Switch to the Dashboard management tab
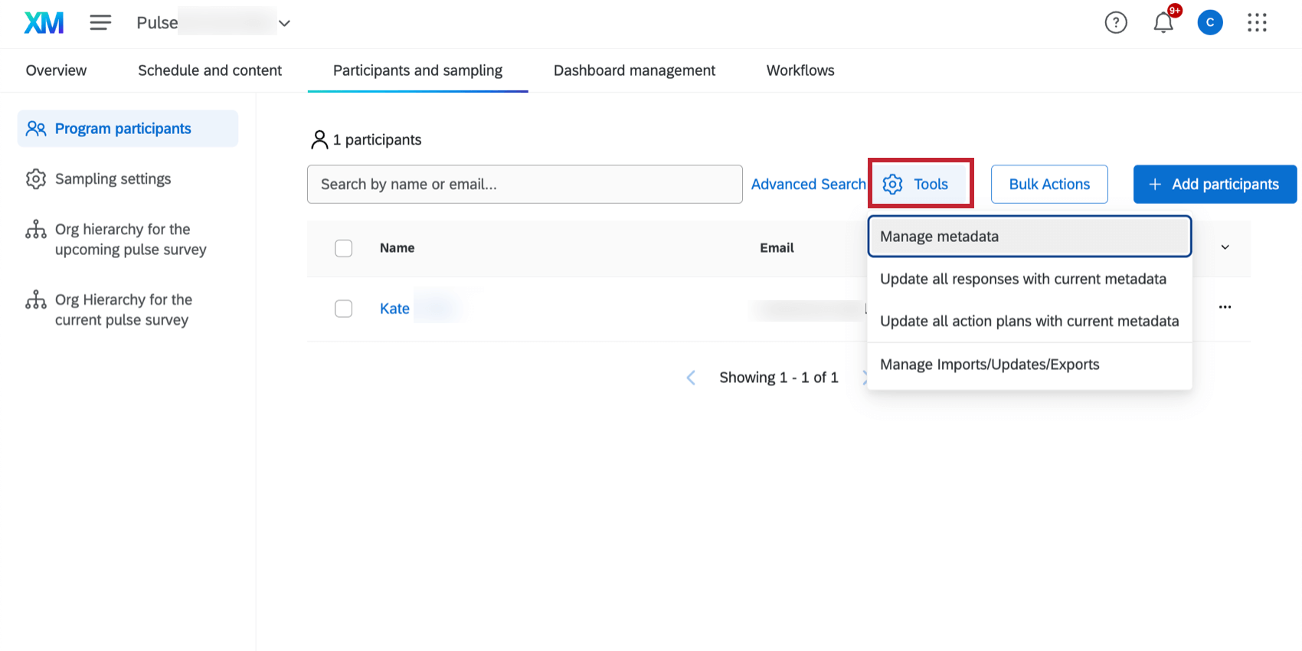 pos(634,70)
